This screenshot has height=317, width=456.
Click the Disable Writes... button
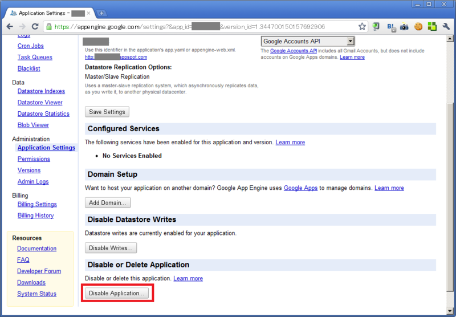pos(111,248)
